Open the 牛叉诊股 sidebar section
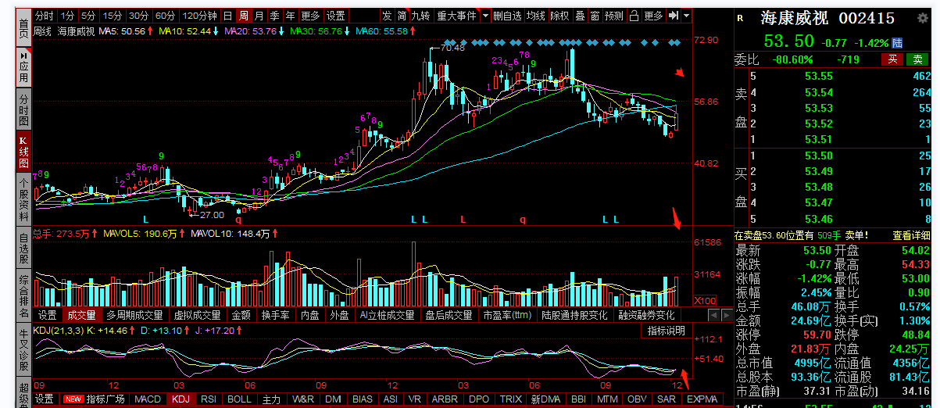Screen dimensions: 940x408 pyautogui.click(x=24, y=348)
